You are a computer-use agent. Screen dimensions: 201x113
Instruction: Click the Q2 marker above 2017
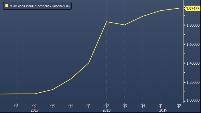[35, 106]
